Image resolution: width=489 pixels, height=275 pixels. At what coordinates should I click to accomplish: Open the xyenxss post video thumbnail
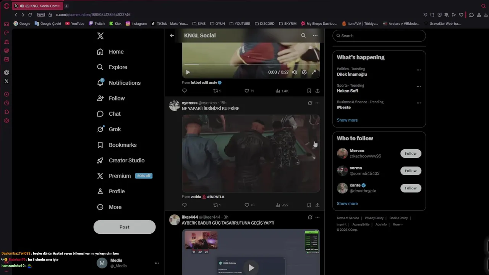(251, 153)
